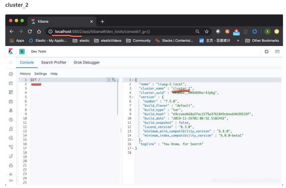The image size is (286, 188).
Task: Click the Dev Tools breadcrumb
Action: click(x=38, y=51)
